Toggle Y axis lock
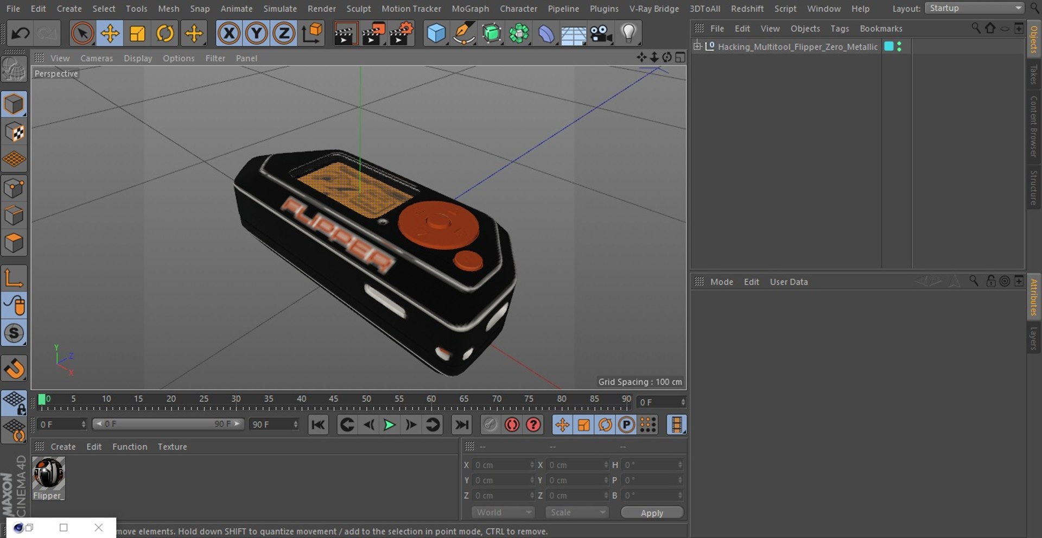The image size is (1042, 538). click(256, 34)
